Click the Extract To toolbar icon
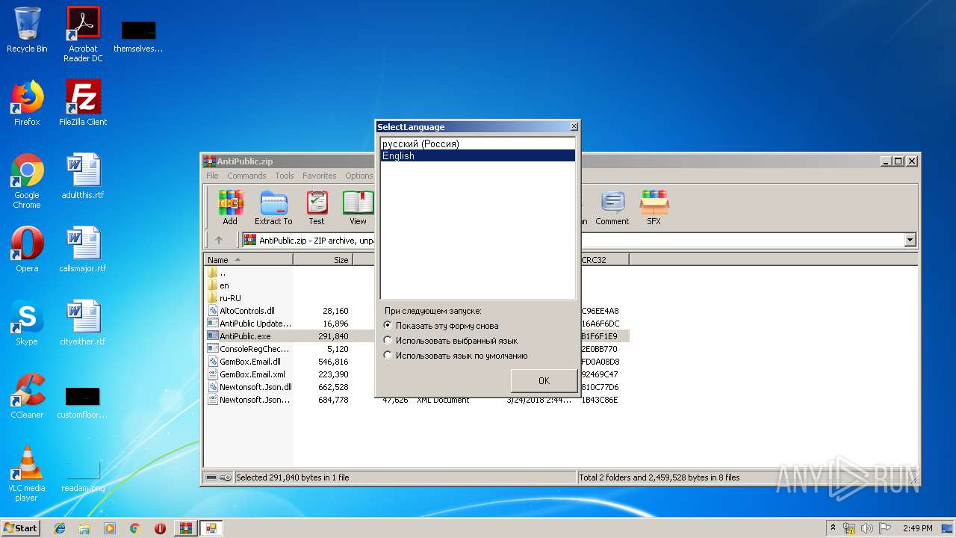The width and height of the screenshot is (956, 538). (x=273, y=208)
